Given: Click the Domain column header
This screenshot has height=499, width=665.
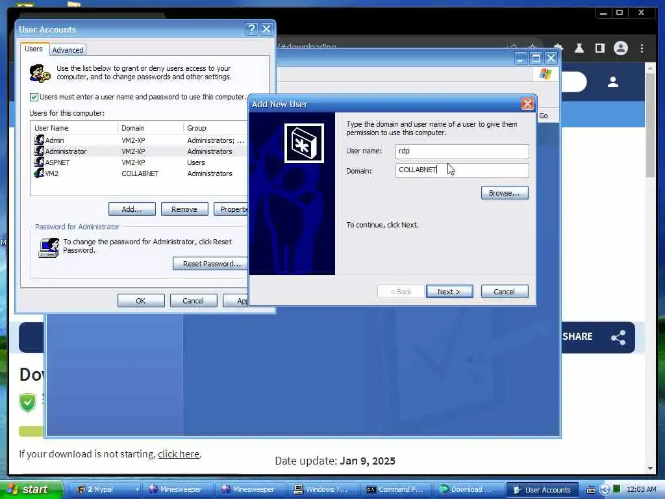Looking at the screenshot, I should (151, 128).
